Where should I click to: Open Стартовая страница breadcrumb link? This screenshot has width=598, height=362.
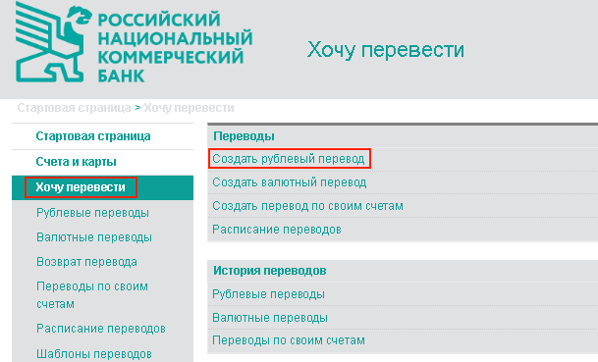(74, 108)
